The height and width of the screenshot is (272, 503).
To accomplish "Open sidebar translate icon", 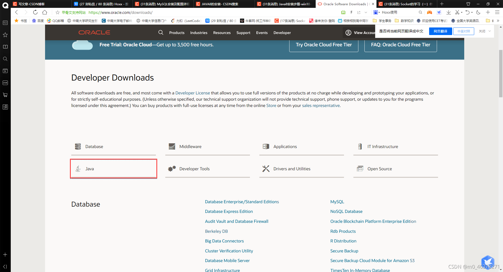I will [x=5, y=107].
